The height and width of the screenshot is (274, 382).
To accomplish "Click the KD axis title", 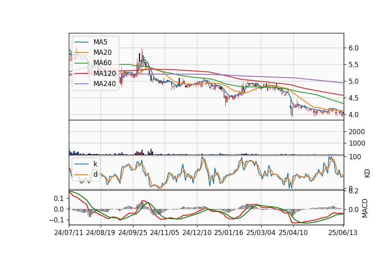I will tap(367, 174).
